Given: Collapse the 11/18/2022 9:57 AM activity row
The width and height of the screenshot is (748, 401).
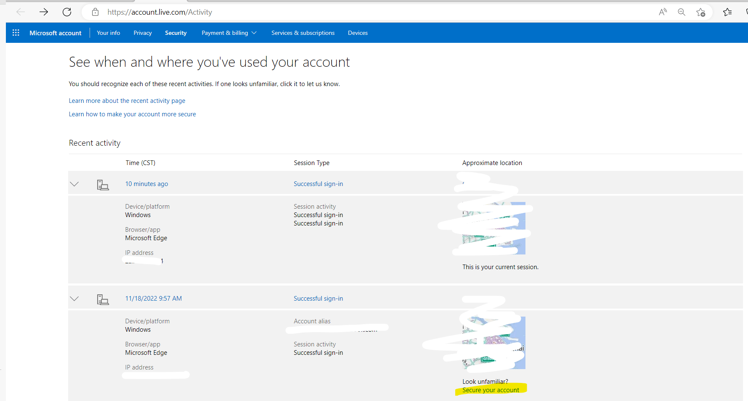Looking at the screenshot, I should (74, 299).
